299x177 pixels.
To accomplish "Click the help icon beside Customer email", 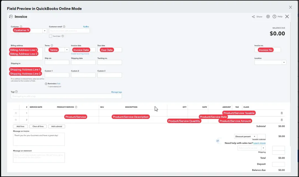I will pyautogui.click(x=64, y=27).
